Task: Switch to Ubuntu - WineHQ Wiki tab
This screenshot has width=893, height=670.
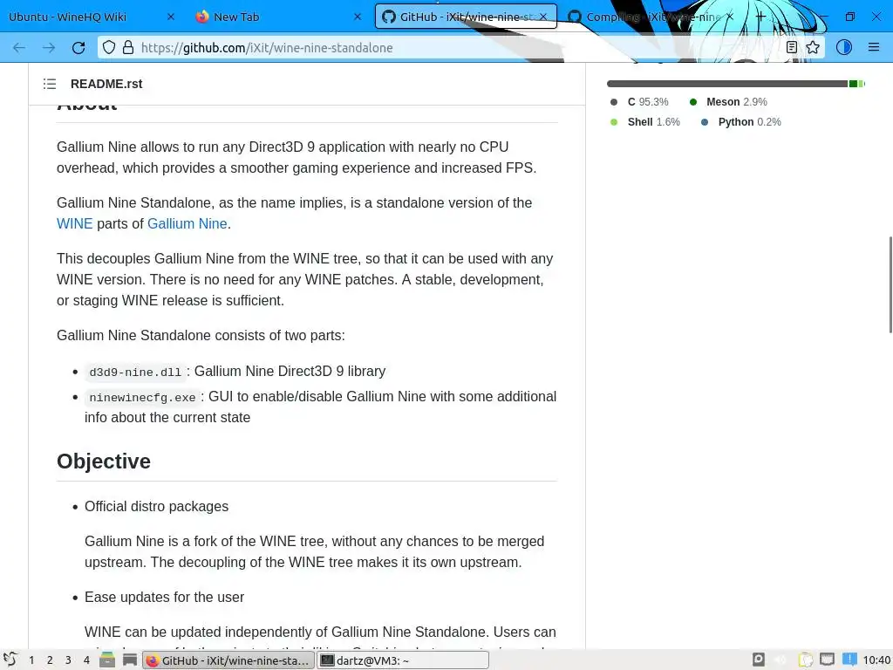Action: click(x=91, y=17)
